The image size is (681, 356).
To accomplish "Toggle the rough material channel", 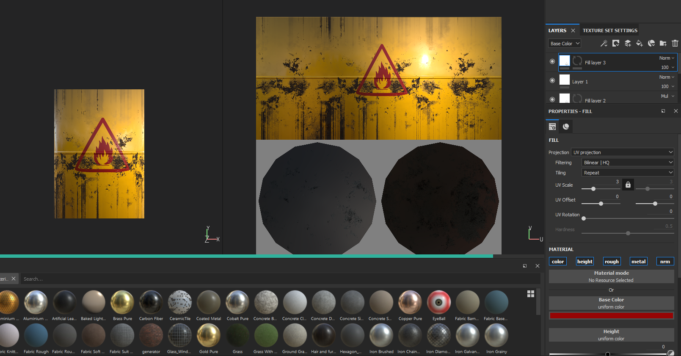I will [612, 262].
